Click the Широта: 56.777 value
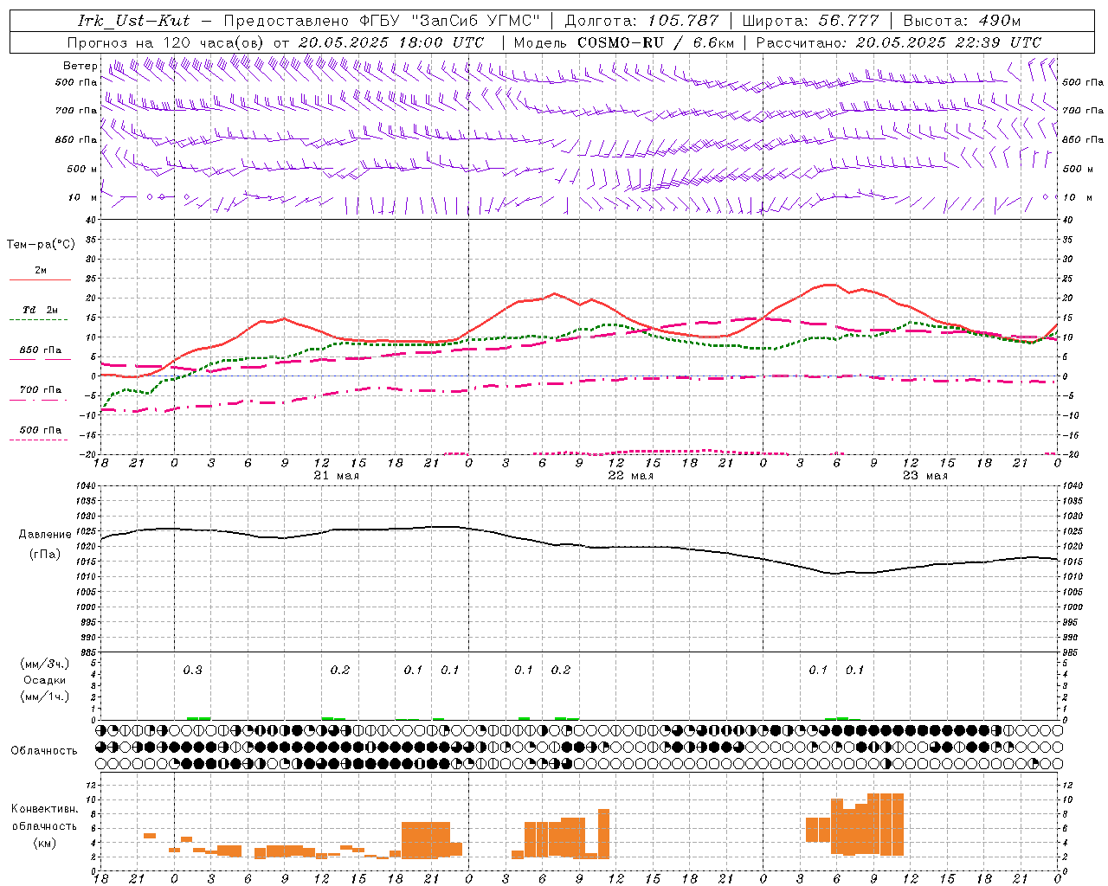Viewport: 1108px width, 886px height. [x=810, y=21]
